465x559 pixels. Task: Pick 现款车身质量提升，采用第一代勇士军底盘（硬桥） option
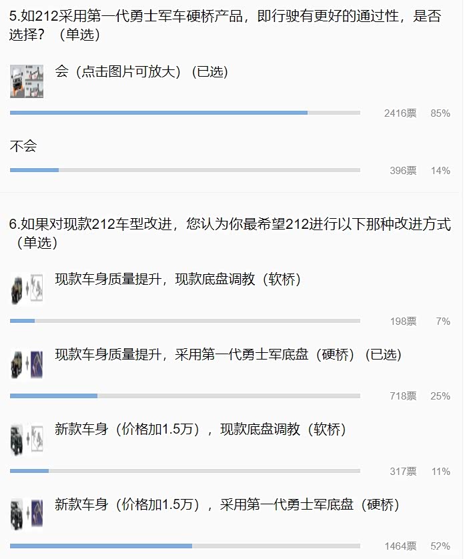tap(227, 355)
